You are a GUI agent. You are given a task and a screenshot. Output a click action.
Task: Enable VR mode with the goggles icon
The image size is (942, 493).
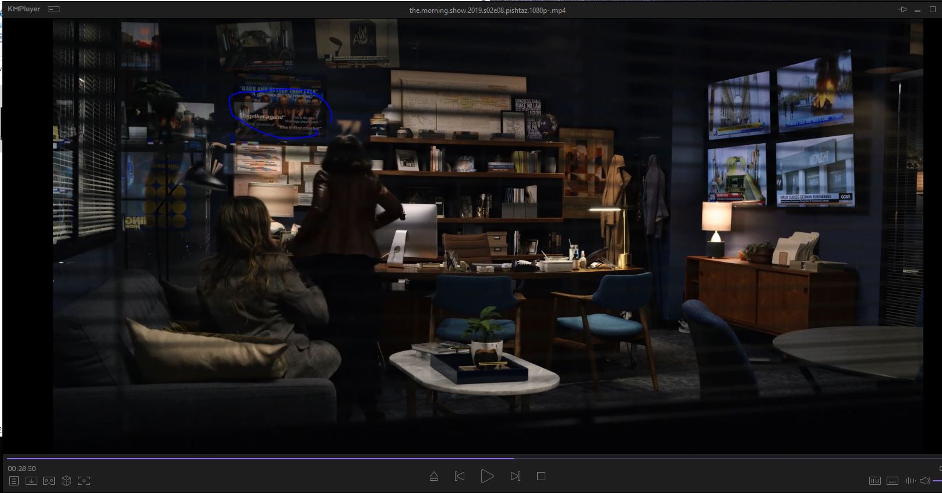click(49, 481)
